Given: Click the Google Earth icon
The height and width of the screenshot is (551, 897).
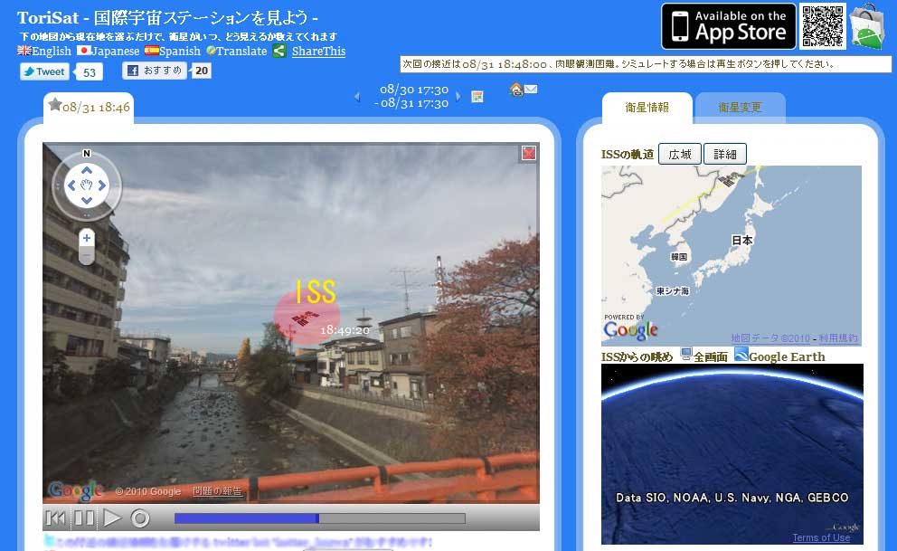Looking at the screenshot, I should [741, 355].
